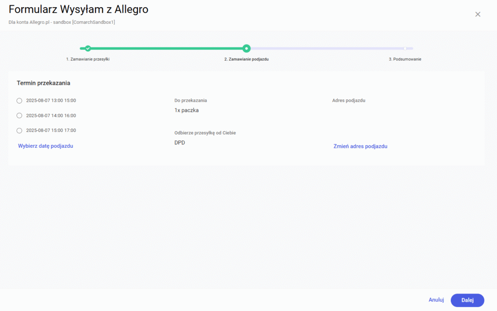497x311 pixels.
Task: Click the Adres podjazdu label
Action: click(x=348, y=100)
